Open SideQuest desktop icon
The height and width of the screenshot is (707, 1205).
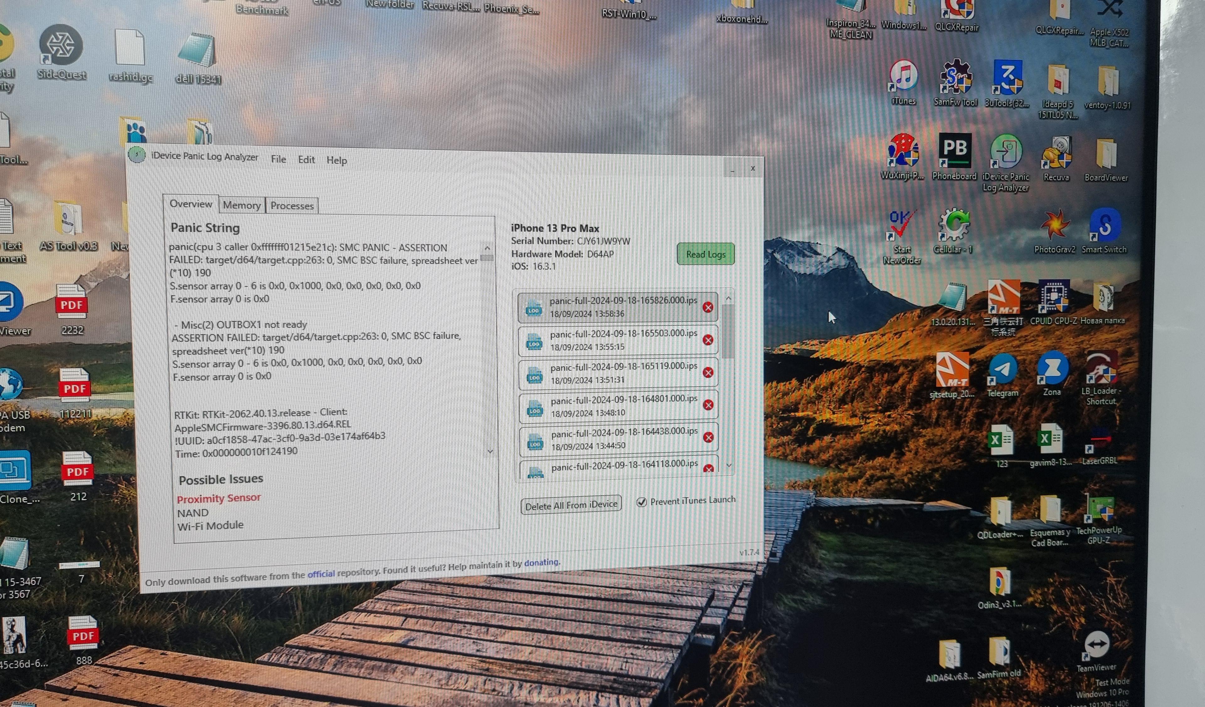[x=62, y=52]
